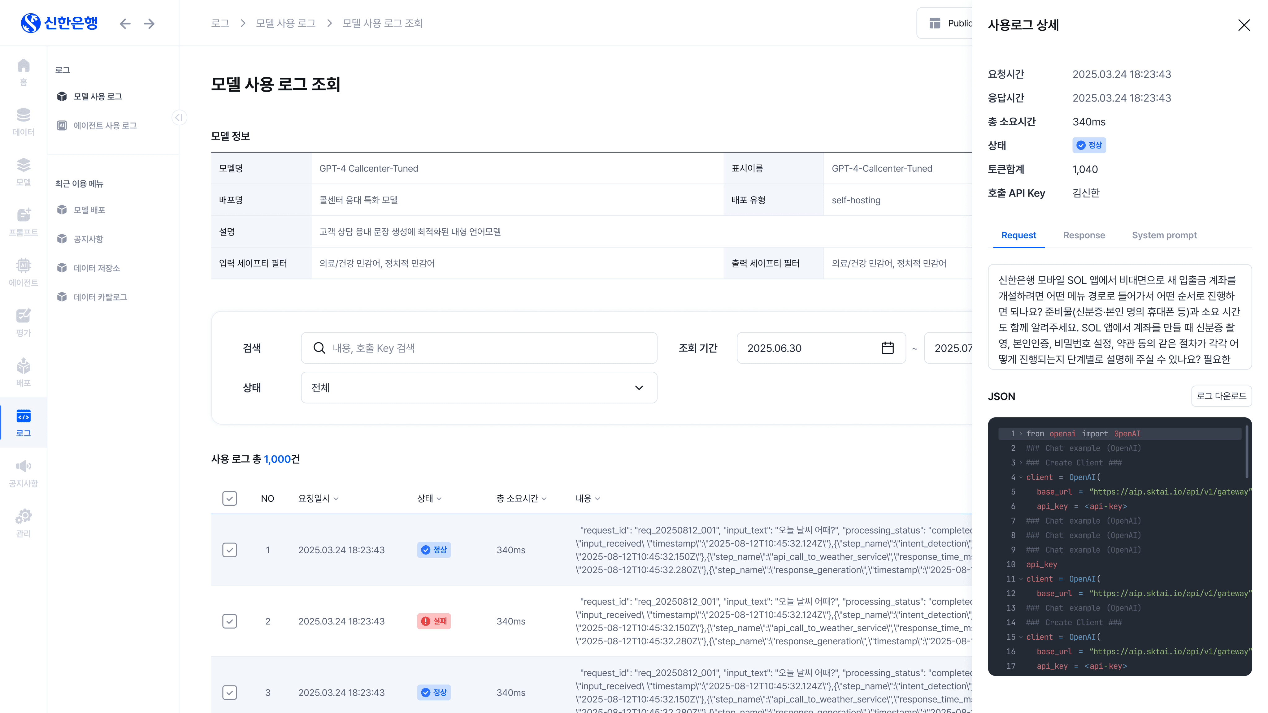This screenshot has width=1268, height=713.
Task: Toggle the select-all header checkbox
Action: tap(229, 499)
